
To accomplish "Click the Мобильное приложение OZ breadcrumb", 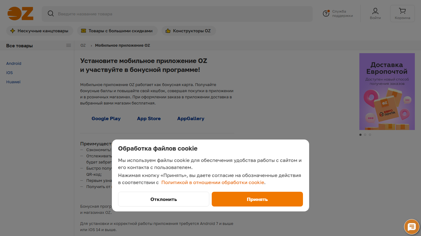I will tap(122, 45).
